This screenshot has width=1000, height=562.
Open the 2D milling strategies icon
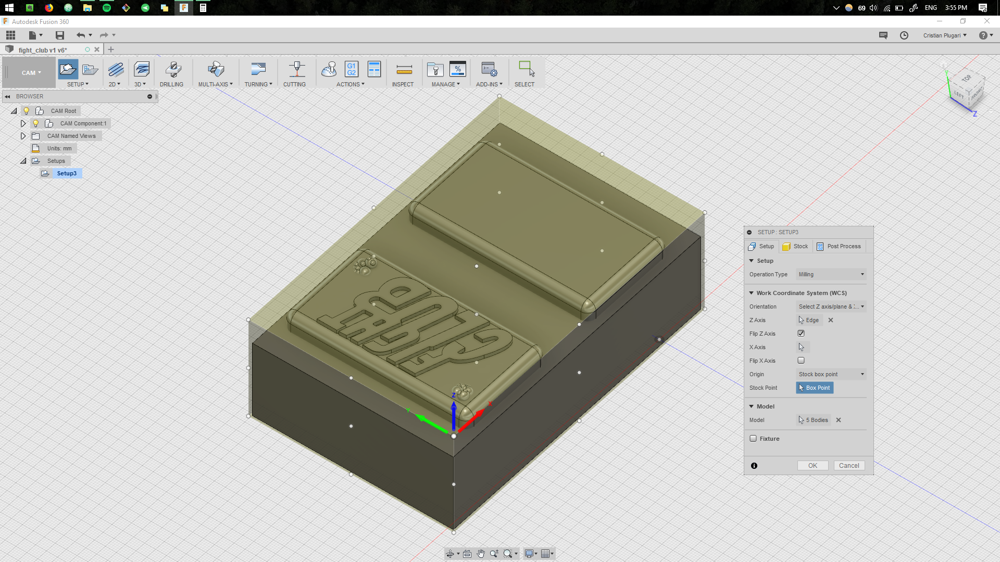(116, 69)
